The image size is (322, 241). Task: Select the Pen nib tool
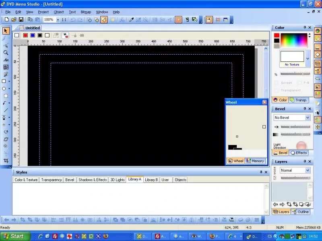(x=4, y=117)
